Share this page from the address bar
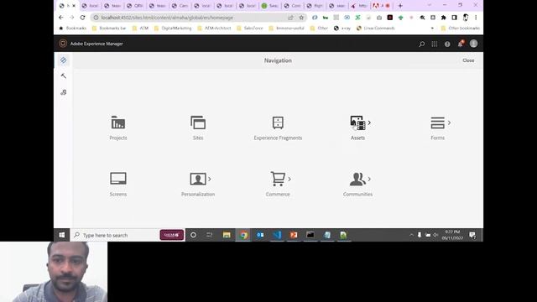Viewport: 537px width, 302px height. pyautogui.click(x=290, y=18)
